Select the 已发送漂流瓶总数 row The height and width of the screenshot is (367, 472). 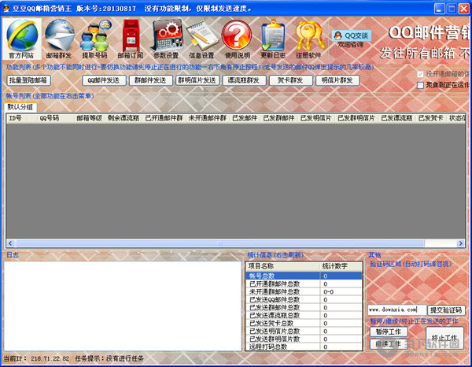(304, 315)
